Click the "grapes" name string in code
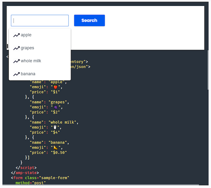 [x=58, y=102]
